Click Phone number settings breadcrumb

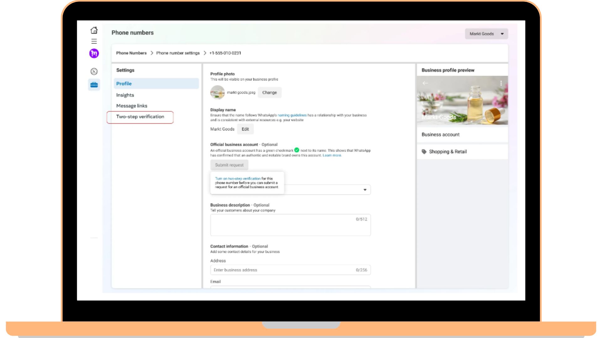coord(178,53)
